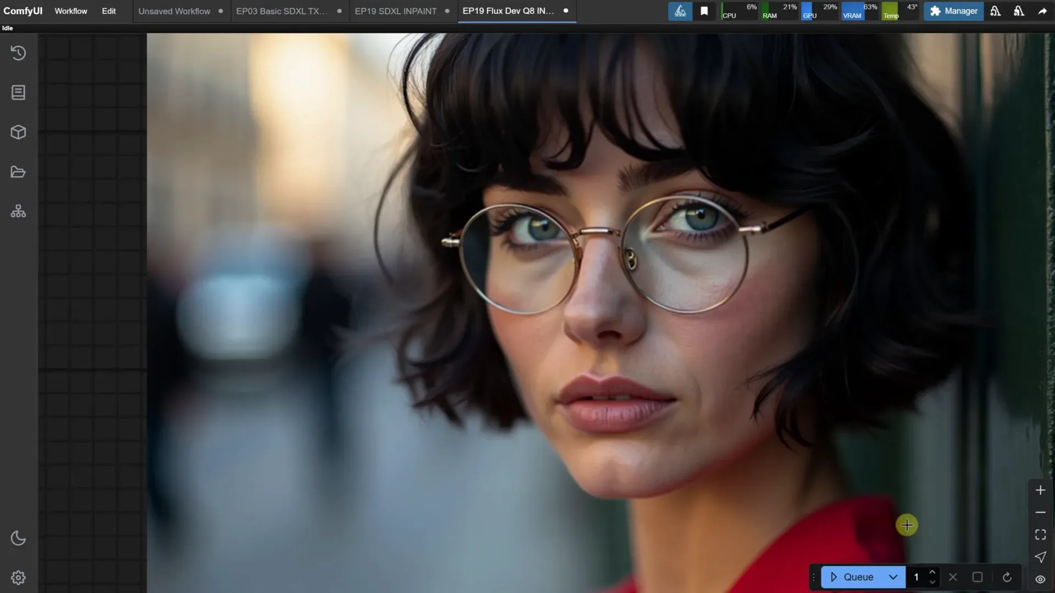Open the model library panel
Image resolution: width=1055 pixels, height=593 pixels.
18,132
